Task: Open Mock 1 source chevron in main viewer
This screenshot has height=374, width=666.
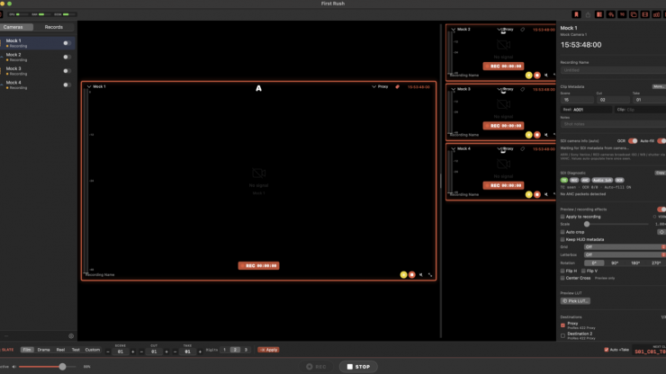Action: coord(89,86)
